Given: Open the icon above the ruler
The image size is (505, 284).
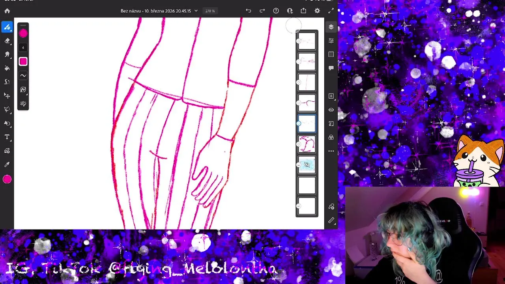Looking at the screenshot, I should (331, 207).
